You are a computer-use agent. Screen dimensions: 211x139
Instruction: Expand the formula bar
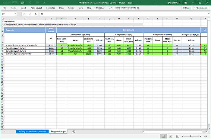[208, 14]
